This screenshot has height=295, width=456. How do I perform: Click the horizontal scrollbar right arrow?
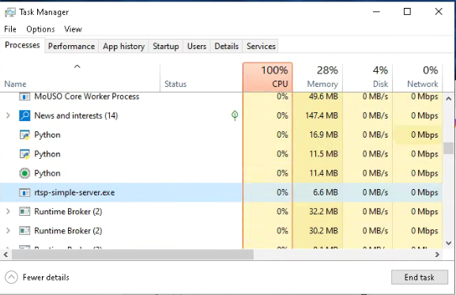[437, 255]
